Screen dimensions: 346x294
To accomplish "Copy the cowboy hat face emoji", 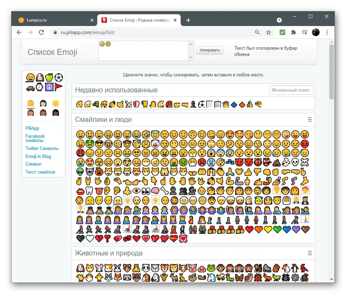I will pos(127,144).
